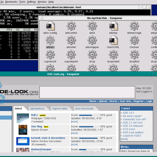Open keramik style & decorations link

coord(48,138)
